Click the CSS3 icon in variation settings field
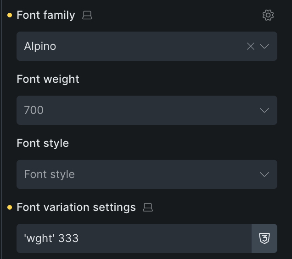Image resolution: width=292 pixels, height=259 pixels. point(264,238)
